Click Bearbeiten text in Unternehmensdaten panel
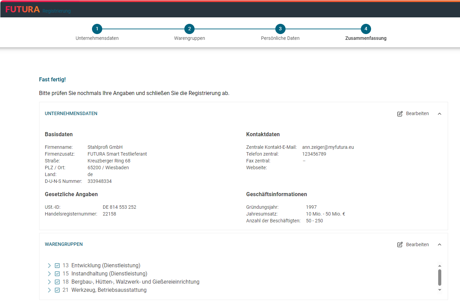This screenshot has height=301, width=460. (417, 114)
